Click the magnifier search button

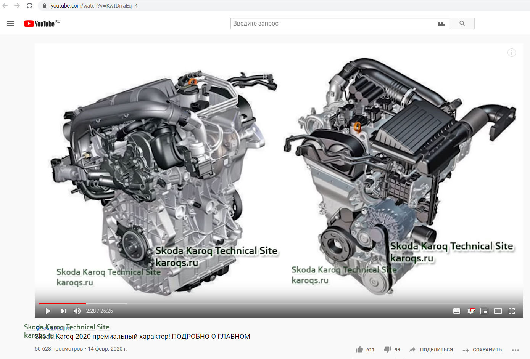click(462, 24)
